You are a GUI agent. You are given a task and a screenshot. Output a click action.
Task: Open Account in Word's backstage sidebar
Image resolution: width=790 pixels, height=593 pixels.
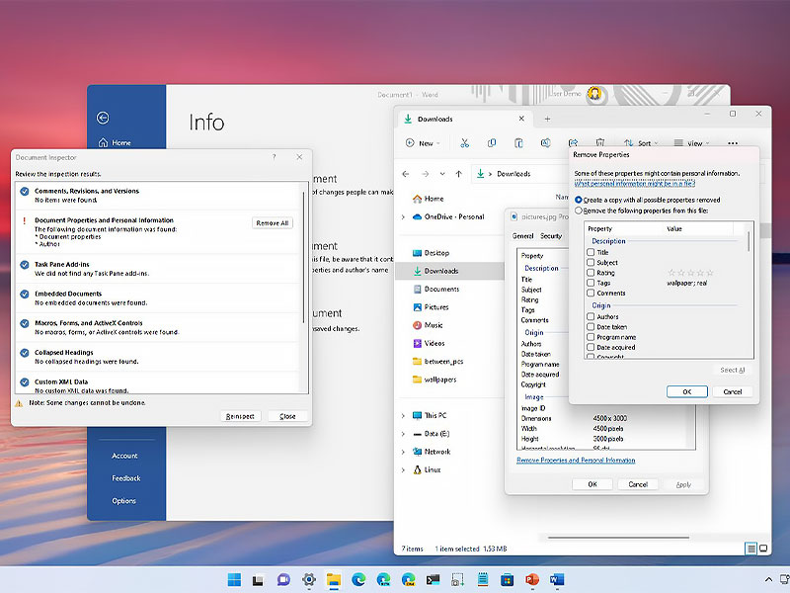click(124, 456)
